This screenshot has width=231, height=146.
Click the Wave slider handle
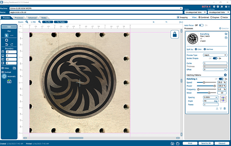[x=209, y=93]
